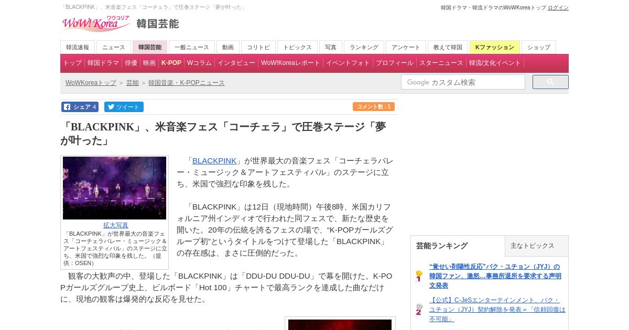The image size is (629, 330).
Task: Open the 韓流速報 tab
Action: (78, 47)
